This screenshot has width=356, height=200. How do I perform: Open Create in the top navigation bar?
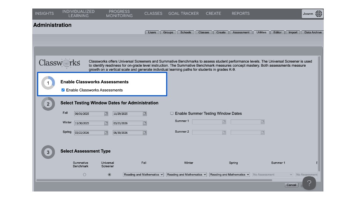(214, 14)
